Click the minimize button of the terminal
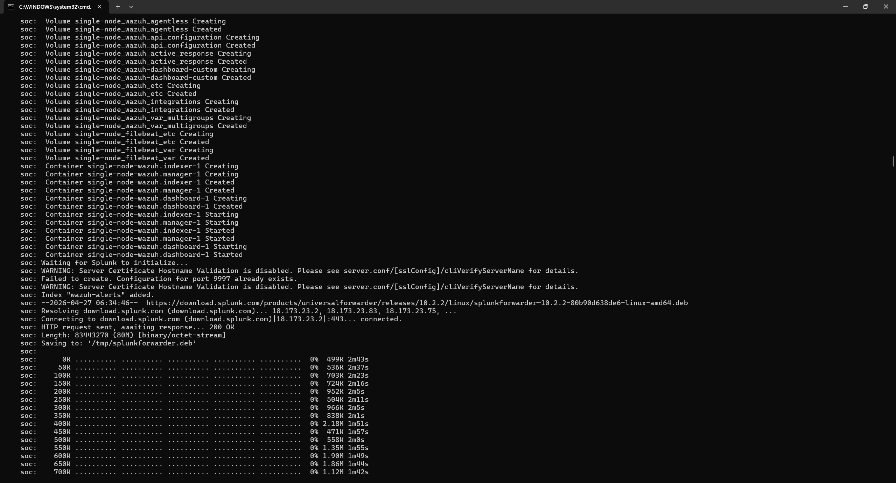The image size is (896, 483). 845,6
